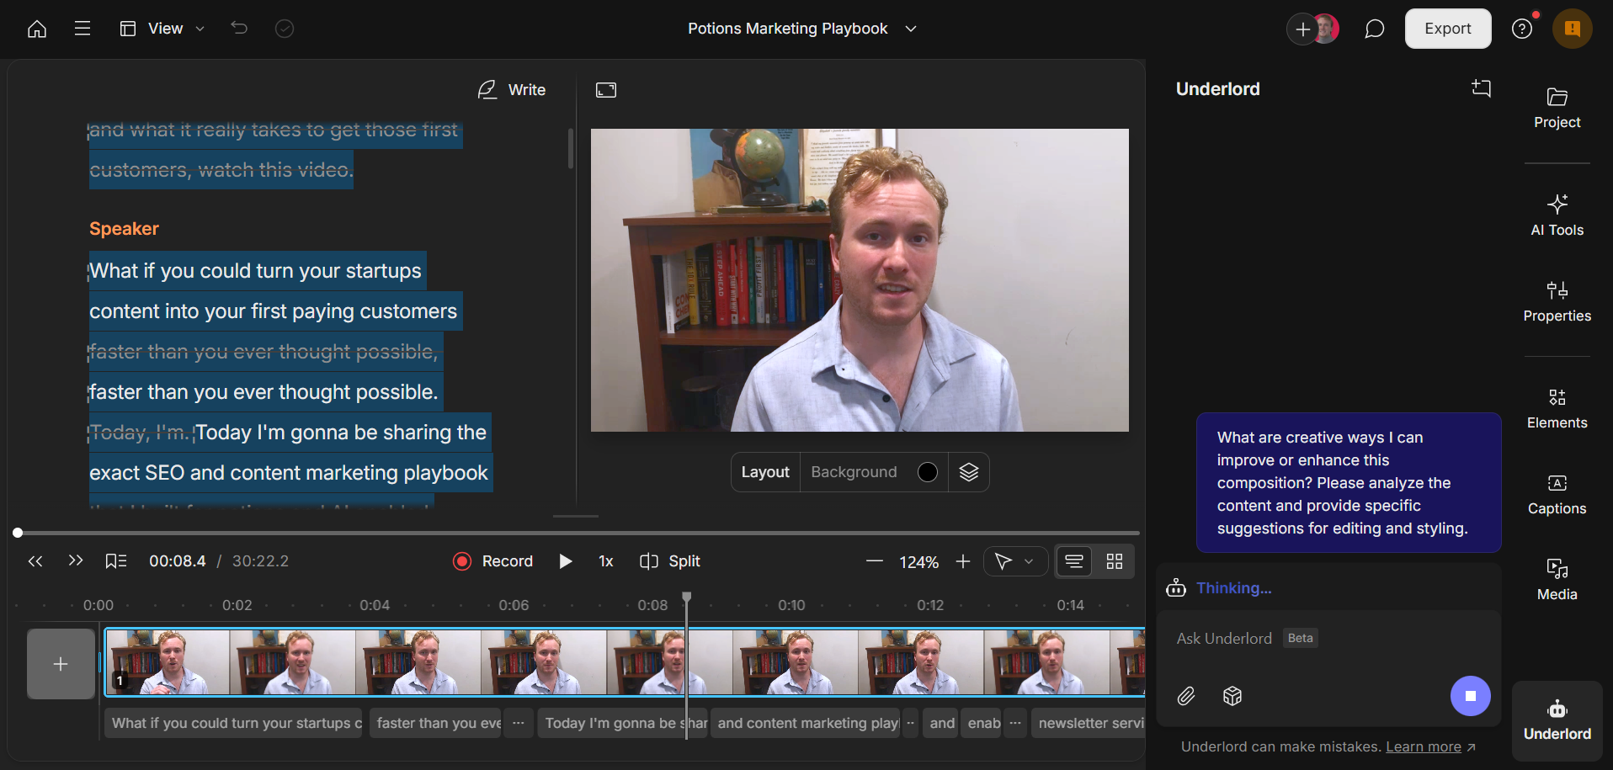Screen dimensions: 1613x770
Task: Expand the selection pointer tool dropdown
Action: pyautogui.click(x=1028, y=561)
